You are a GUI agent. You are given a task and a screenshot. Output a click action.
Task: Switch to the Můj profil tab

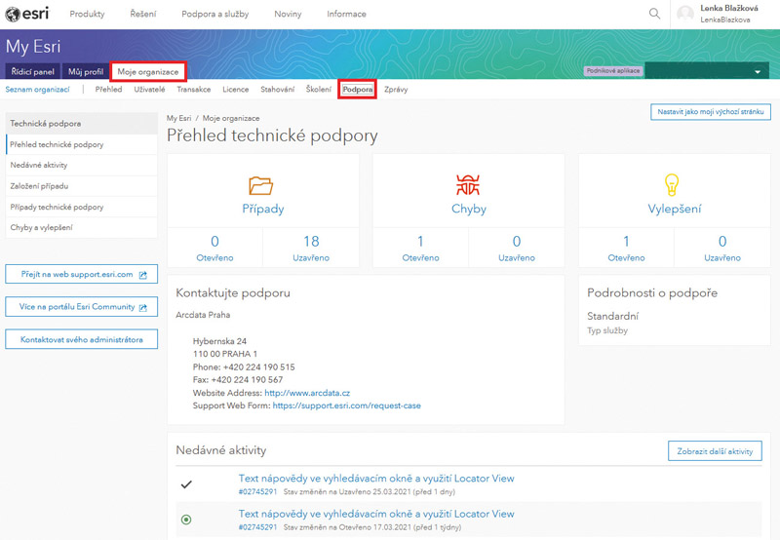[86, 71]
